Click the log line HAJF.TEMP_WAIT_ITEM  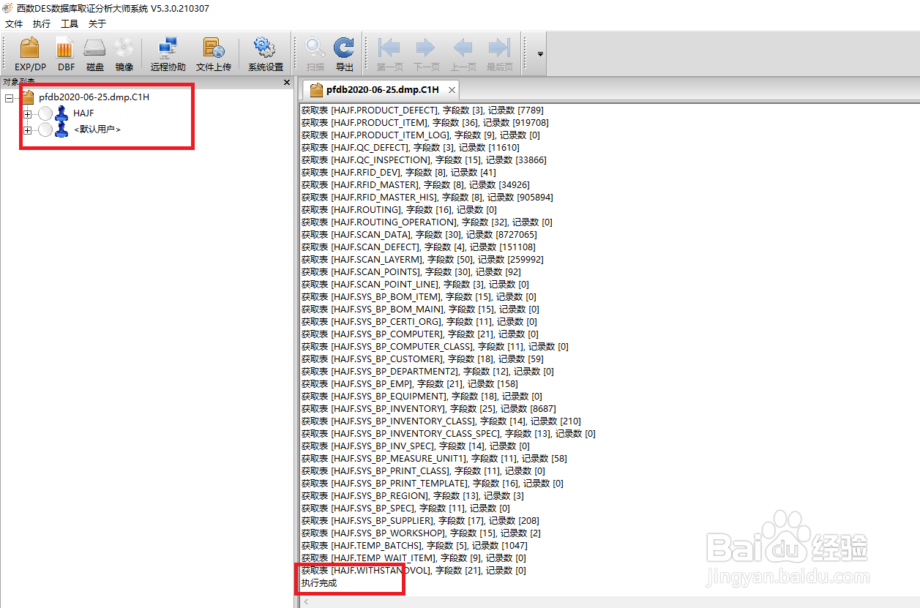(414, 558)
